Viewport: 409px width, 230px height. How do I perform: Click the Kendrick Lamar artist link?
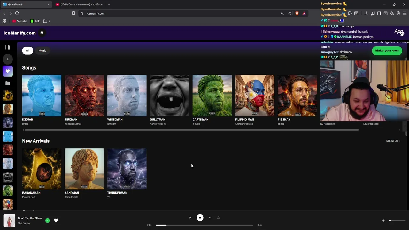pos(73,124)
